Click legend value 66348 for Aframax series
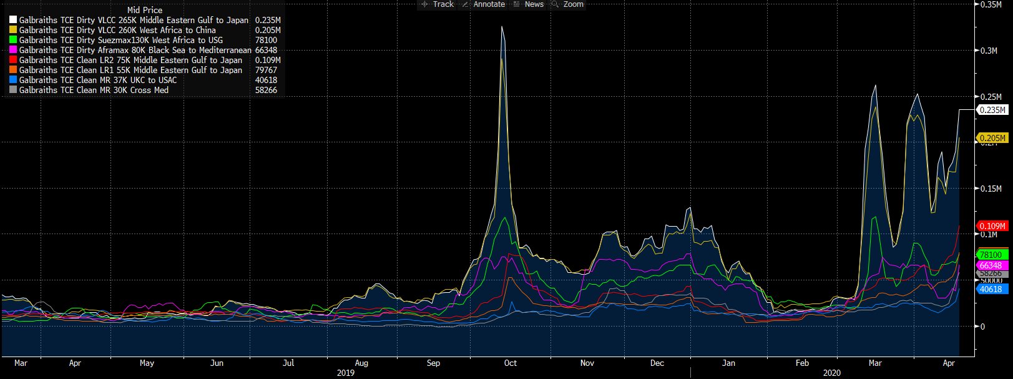1013x379 pixels. click(x=267, y=51)
